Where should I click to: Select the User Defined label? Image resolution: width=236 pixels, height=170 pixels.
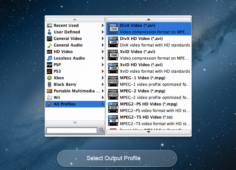[67, 32]
